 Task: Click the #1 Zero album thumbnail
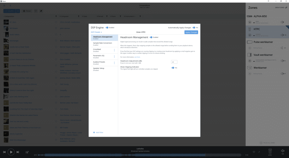coord(6,22)
